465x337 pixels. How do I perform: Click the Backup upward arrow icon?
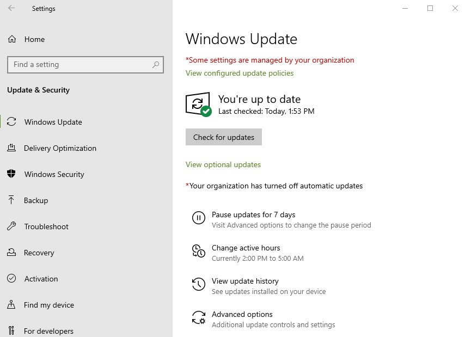pyautogui.click(x=11, y=200)
